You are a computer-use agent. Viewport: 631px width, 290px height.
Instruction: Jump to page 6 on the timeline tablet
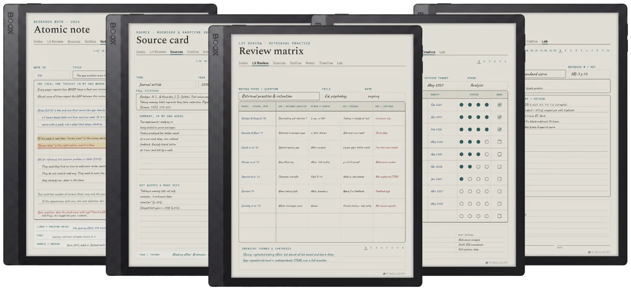point(506,61)
